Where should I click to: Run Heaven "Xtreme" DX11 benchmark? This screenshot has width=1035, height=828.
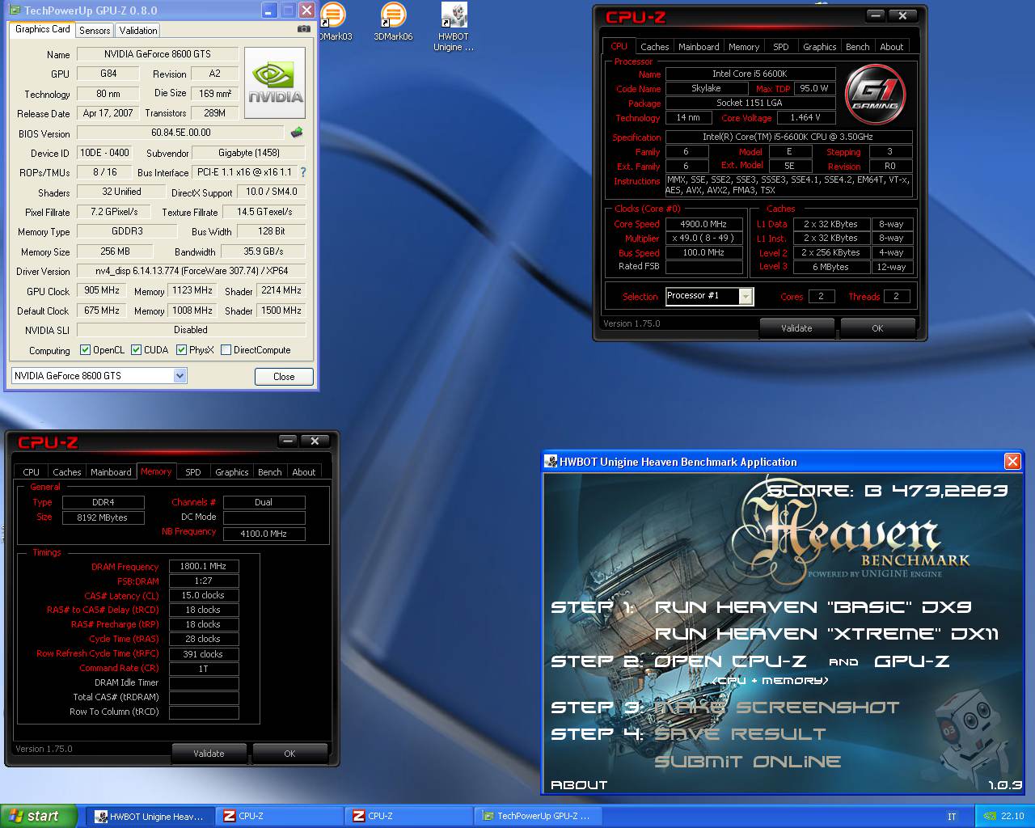[x=826, y=634]
